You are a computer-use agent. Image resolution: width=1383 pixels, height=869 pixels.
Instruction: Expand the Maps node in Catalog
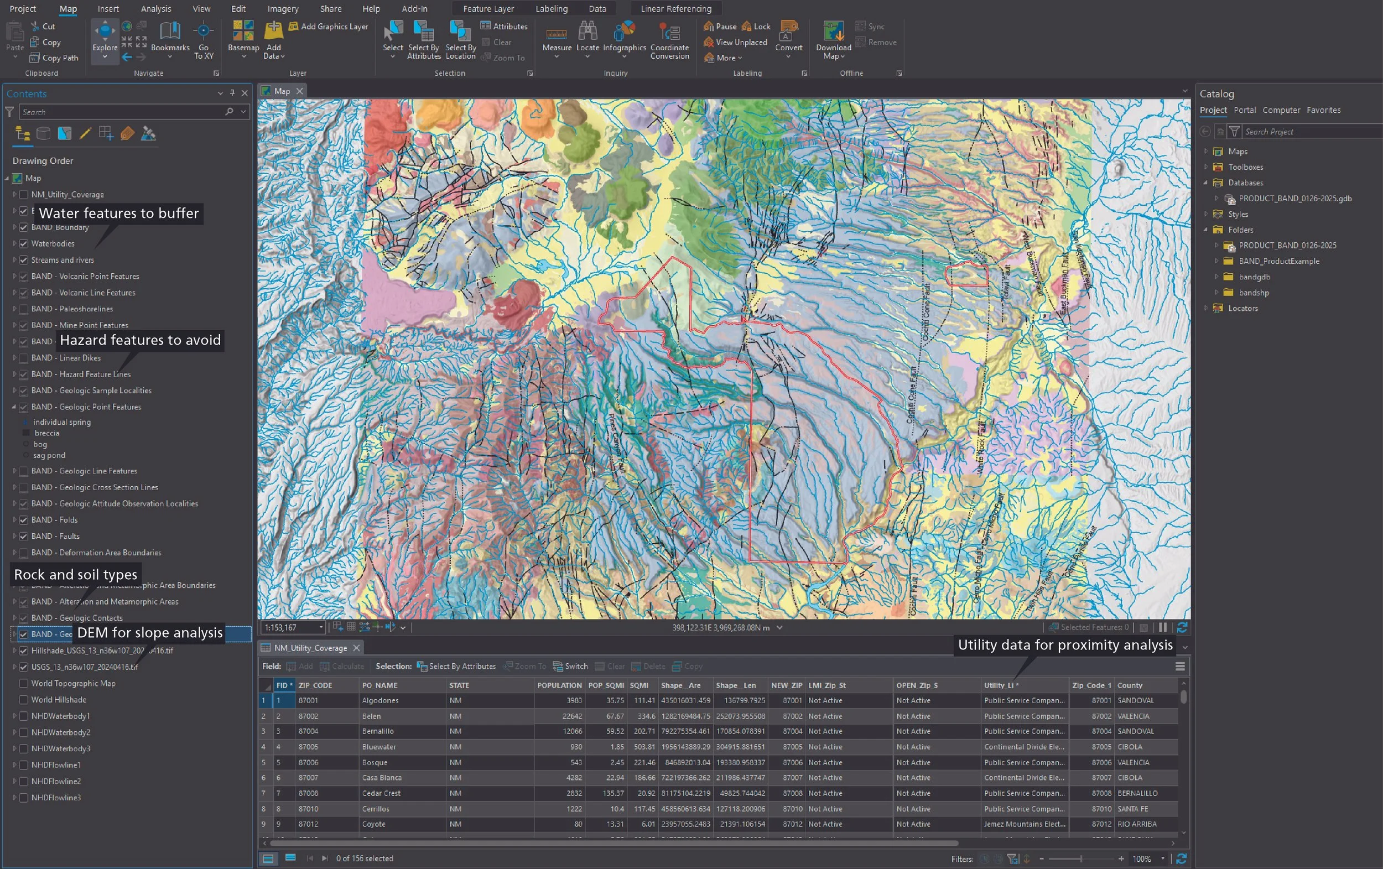(1205, 152)
